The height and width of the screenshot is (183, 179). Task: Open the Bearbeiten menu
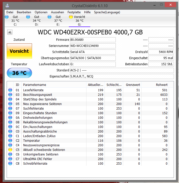coord(24,12)
